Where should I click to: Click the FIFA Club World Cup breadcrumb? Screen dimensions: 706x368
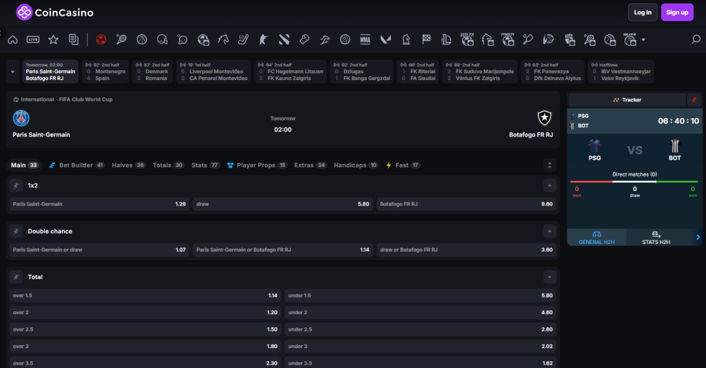(85, 99)
